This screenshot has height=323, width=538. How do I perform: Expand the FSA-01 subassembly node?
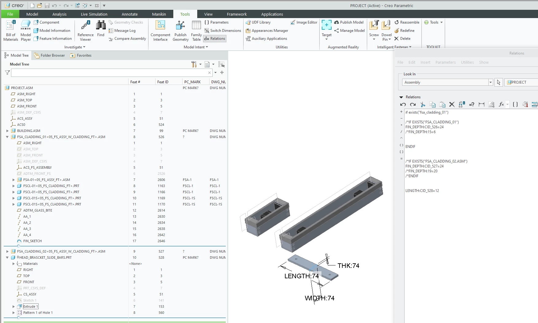tap(13, 180)
